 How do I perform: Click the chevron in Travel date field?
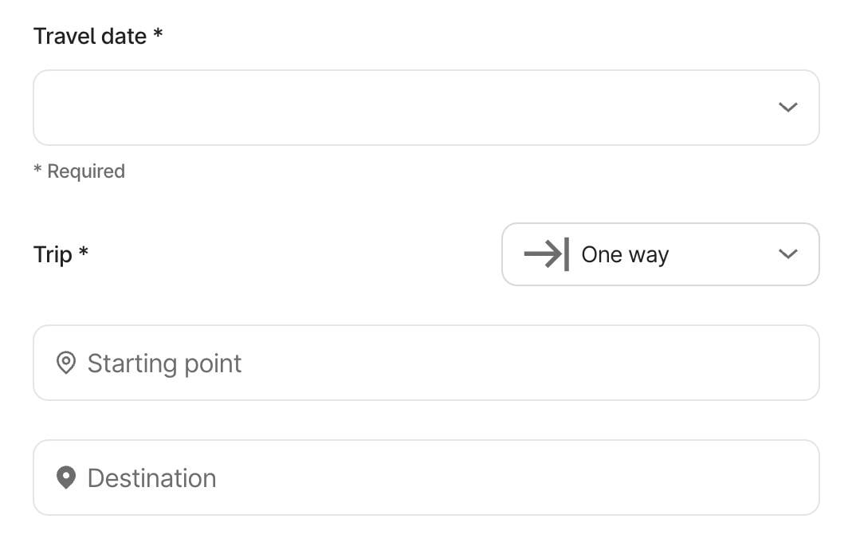click(x=787, y=108)
